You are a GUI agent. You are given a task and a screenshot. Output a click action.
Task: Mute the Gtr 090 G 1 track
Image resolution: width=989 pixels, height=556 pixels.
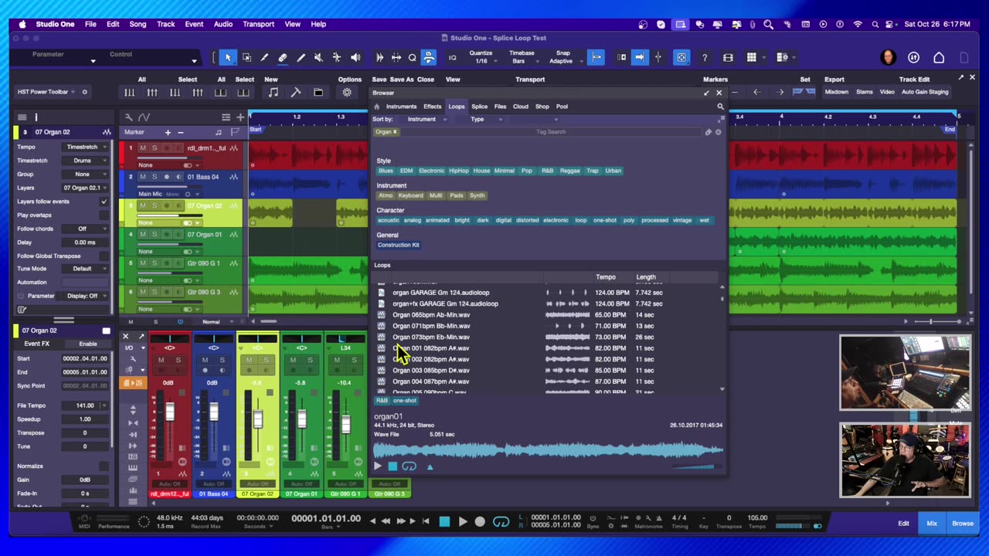[142, 263]
